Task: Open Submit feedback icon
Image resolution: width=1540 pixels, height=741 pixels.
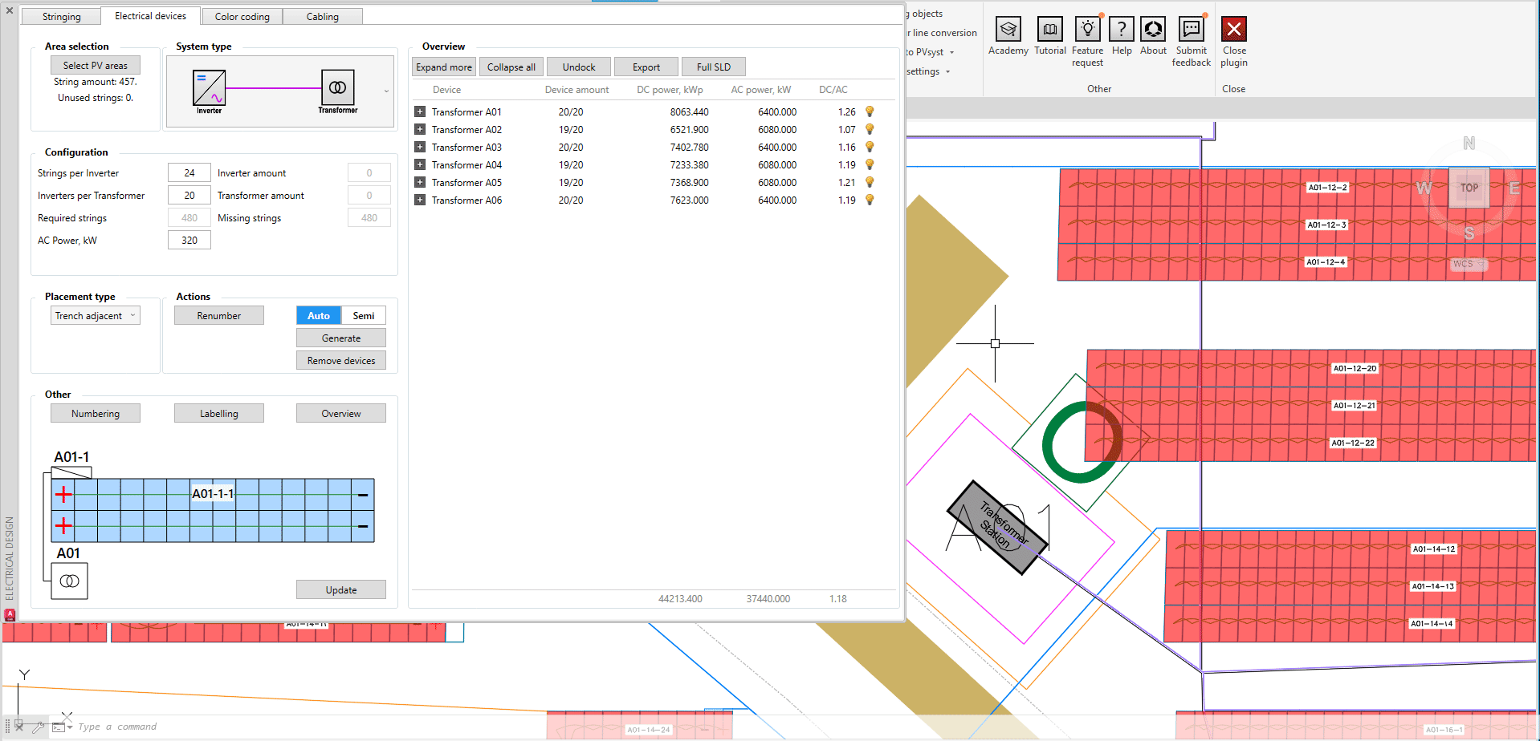Action: [1192, 30]
